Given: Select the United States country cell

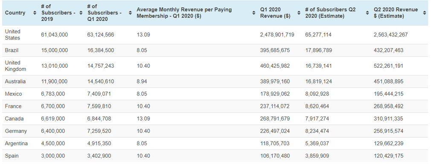Looking at the screenshot, I should (13, 35).
